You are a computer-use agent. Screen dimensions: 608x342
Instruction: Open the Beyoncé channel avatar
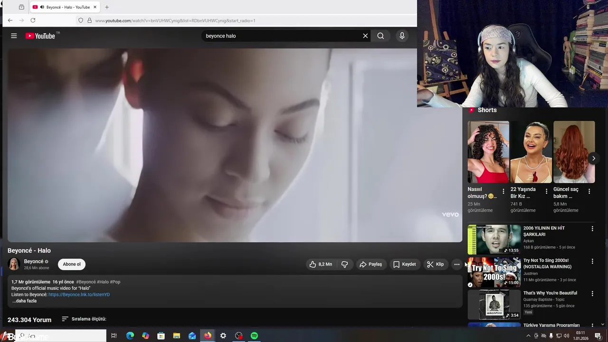point(14,264)
